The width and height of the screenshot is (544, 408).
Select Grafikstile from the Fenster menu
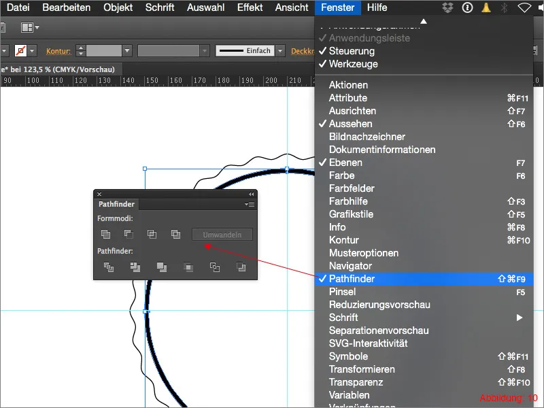point(424,214)
